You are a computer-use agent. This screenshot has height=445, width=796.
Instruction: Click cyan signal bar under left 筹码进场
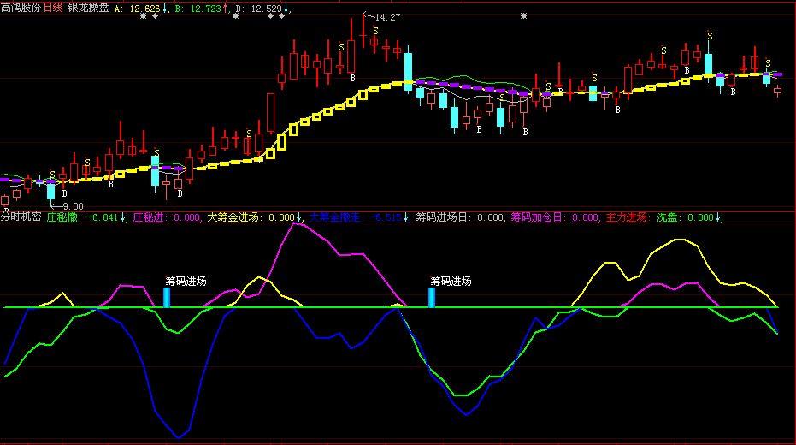click(167, 297)
